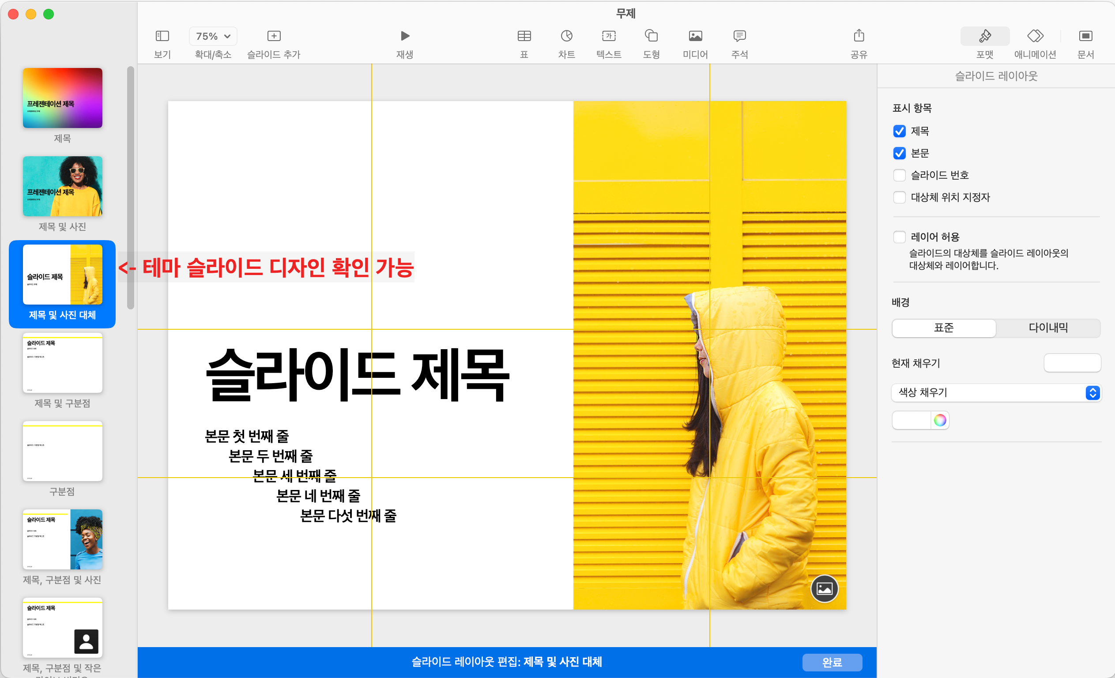This screenshot has width=1115, height=678.
Task: Uncheck the 제목 (Title) checkbox
Action: (899, 131)
